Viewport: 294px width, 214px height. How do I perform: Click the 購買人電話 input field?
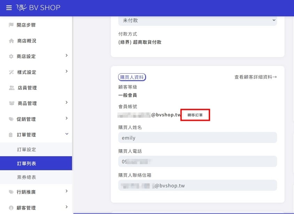[x=198, y=162]
